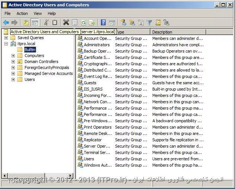This screenshot has width=236, height=189.
Task: Select the Account Ope... group row
Action: (x=140, y=38)
